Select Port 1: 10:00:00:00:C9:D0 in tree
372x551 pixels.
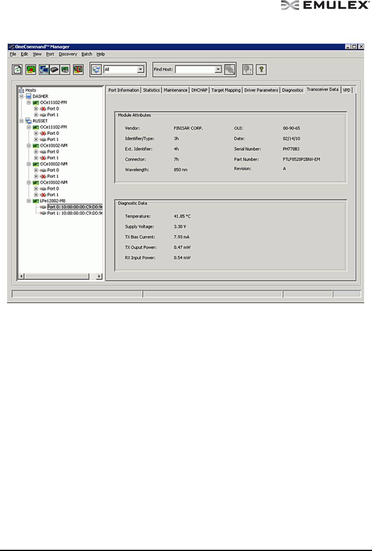tap(75, 213)
